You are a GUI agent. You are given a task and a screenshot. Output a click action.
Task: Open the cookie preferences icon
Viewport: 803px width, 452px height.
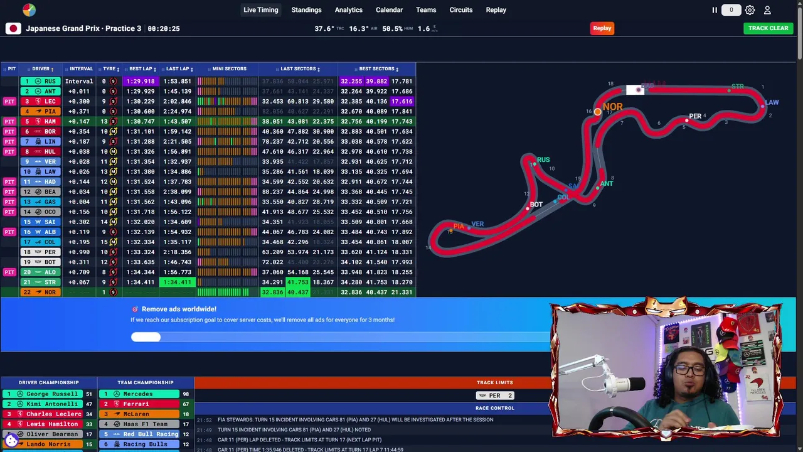pos(11,441)
